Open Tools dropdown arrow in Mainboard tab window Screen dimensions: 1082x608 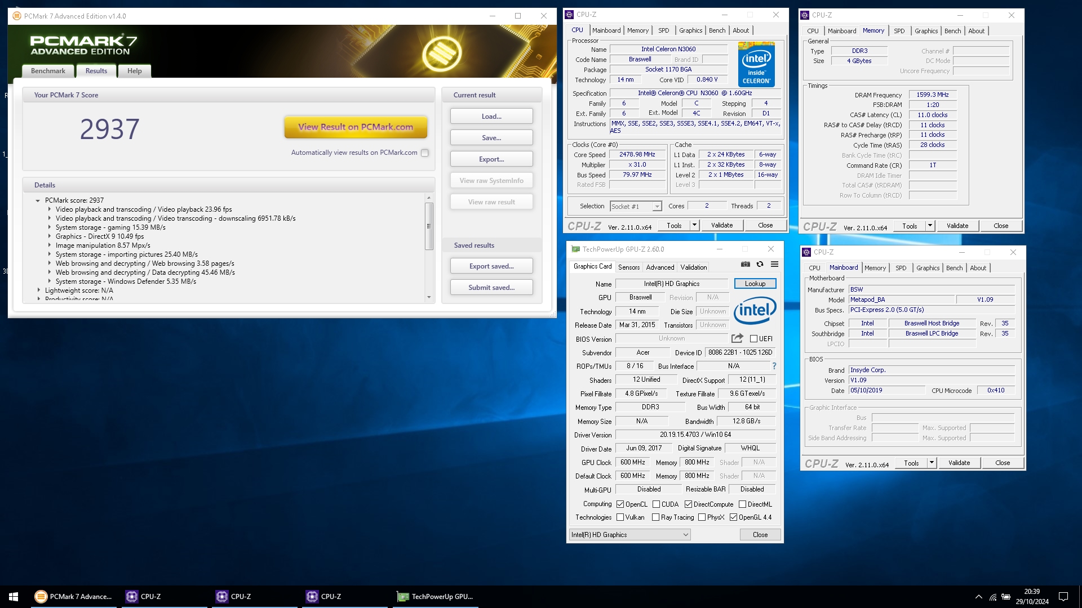click(932, 463)
